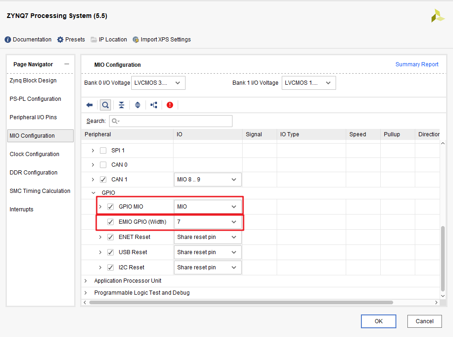Click the collapse all toolbar icon
The height and width of the screenshot is (337, 453).
click(122, 105)
